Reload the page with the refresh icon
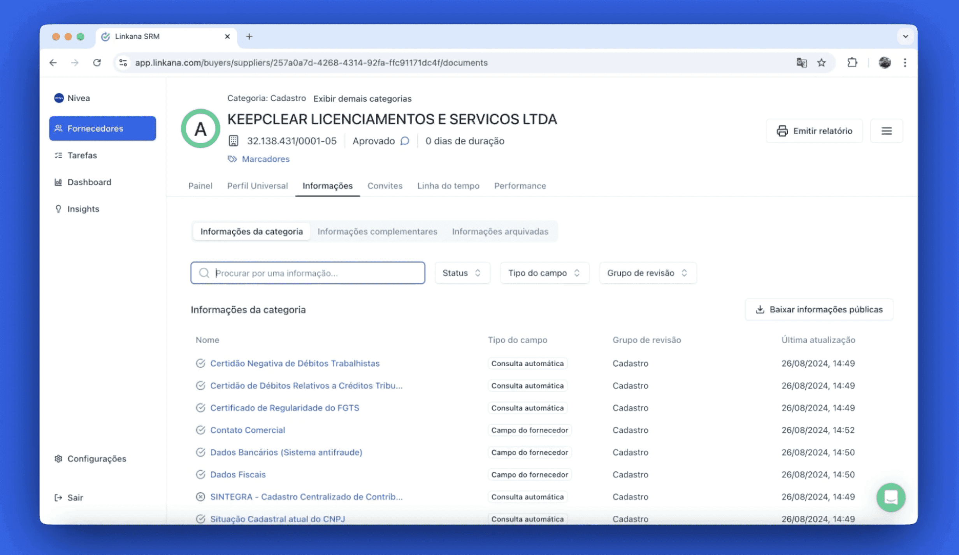The image size is (959, 555). [97, 63]
